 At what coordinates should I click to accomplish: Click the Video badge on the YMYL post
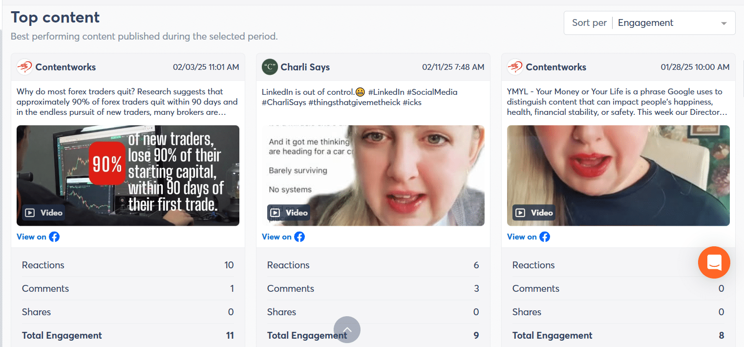click(x=534, y=213)
